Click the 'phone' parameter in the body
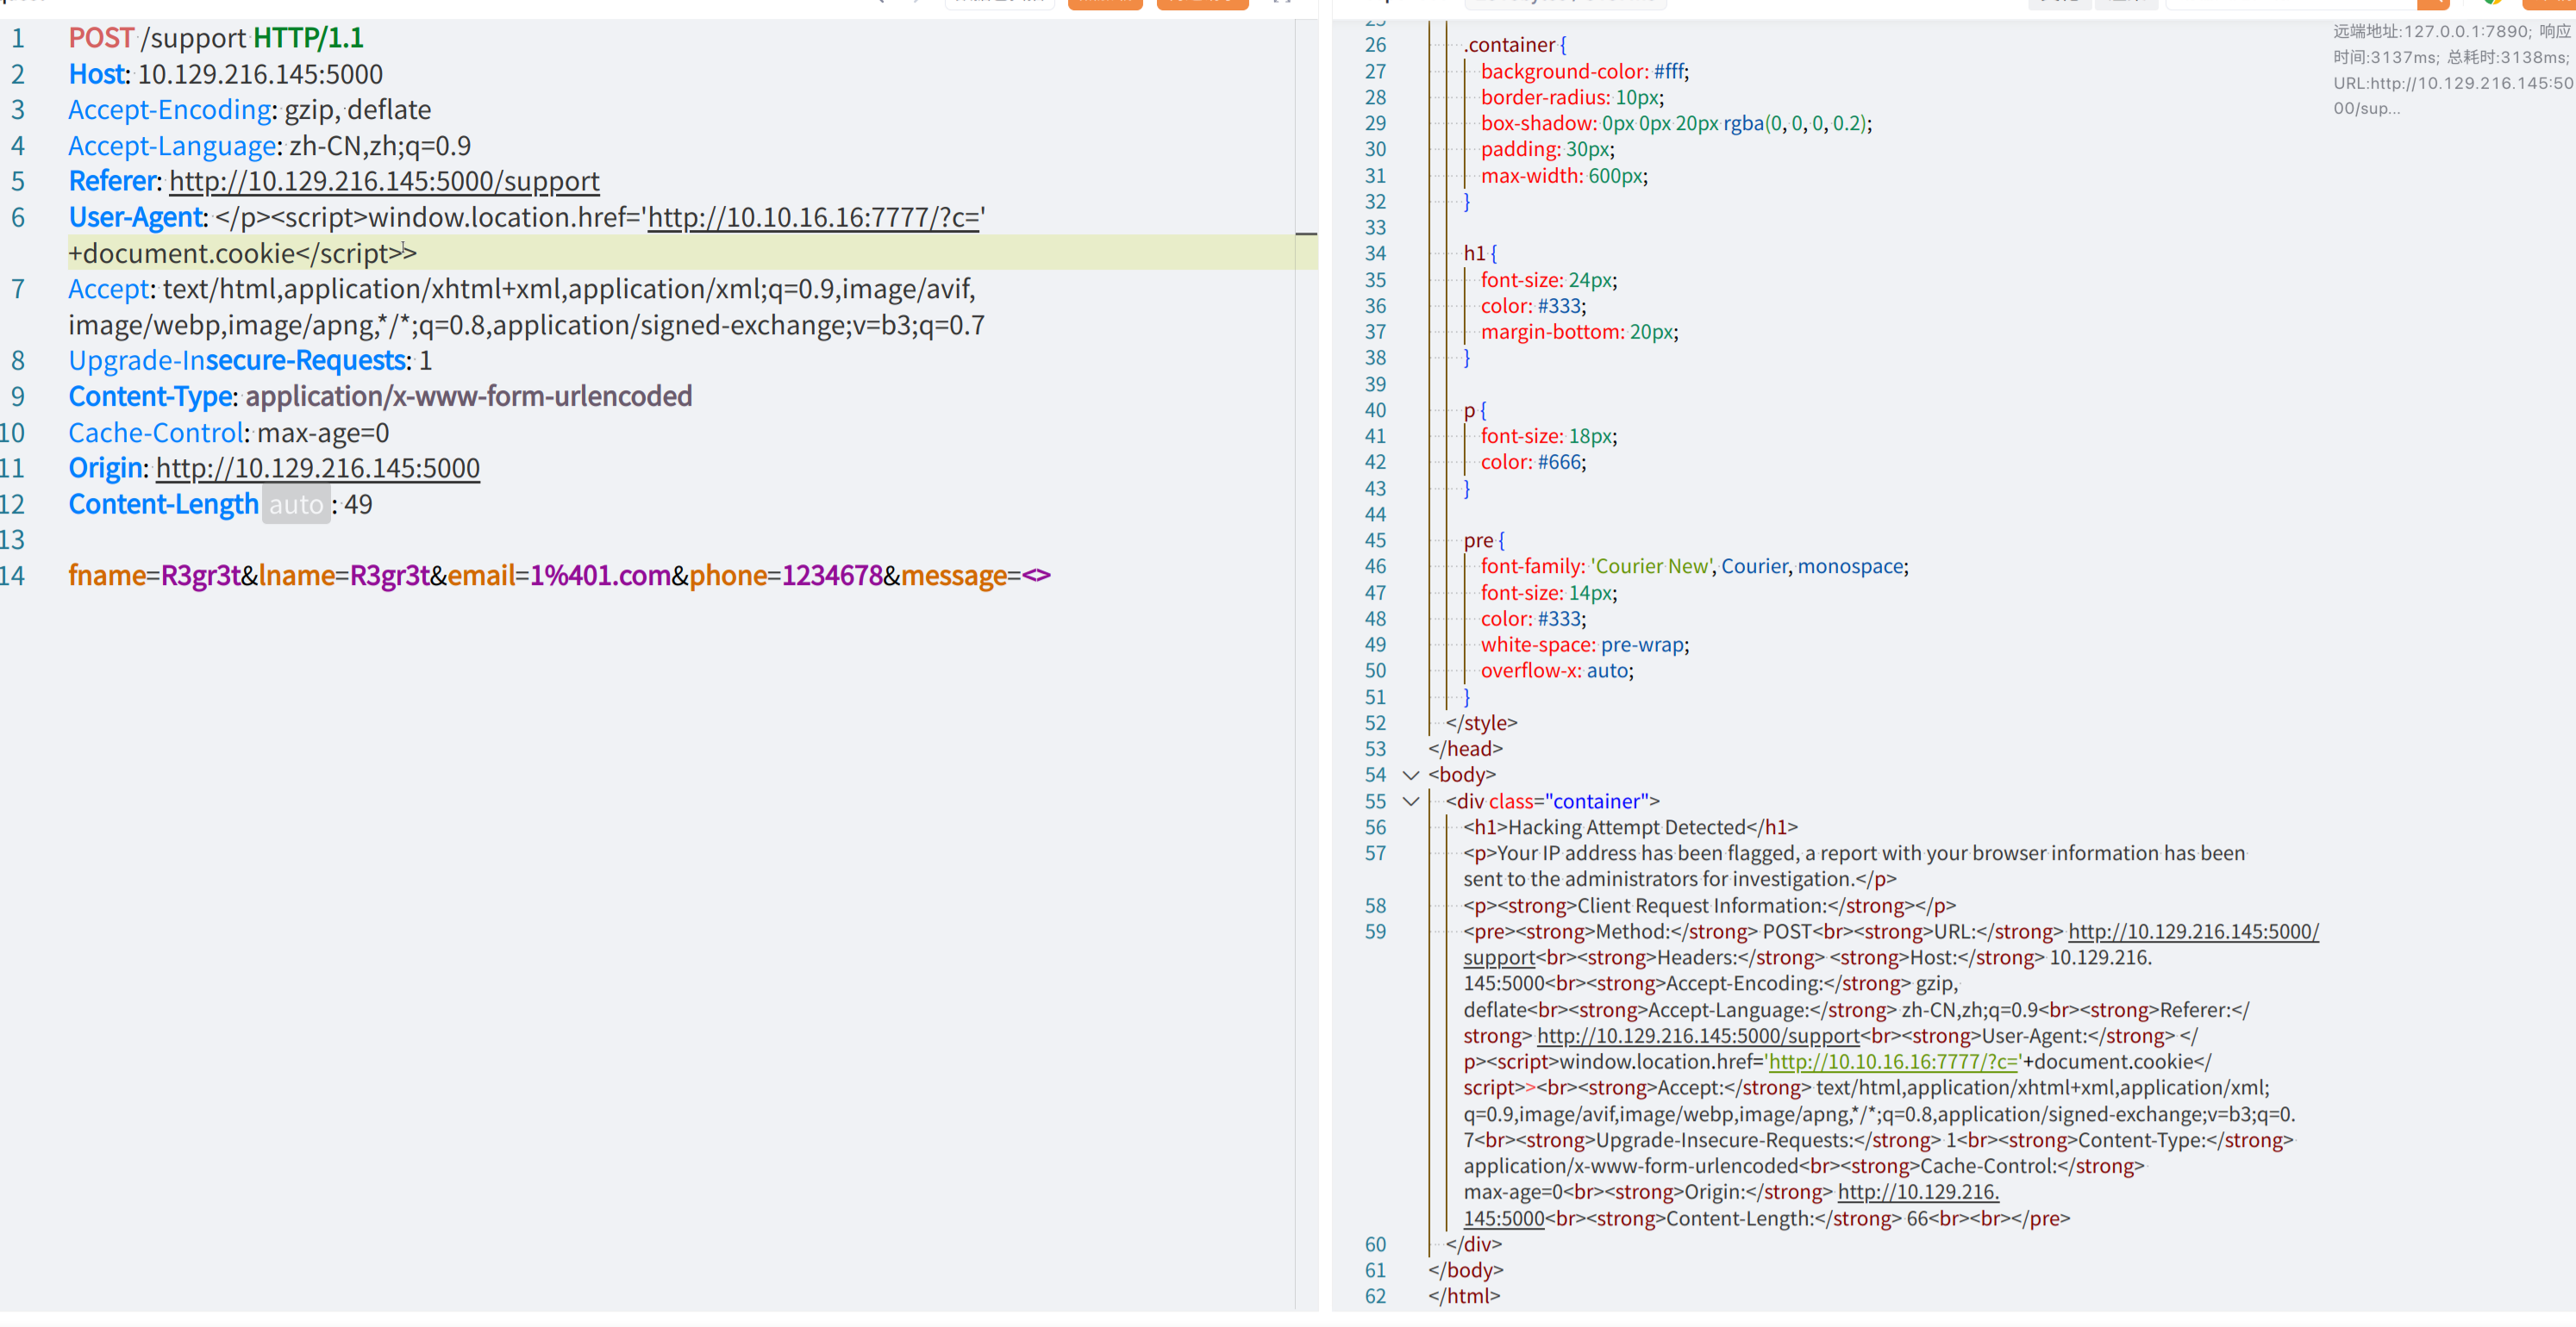Image resolution: width=2576 pixels, height=1327 pixels. (728, 576)
